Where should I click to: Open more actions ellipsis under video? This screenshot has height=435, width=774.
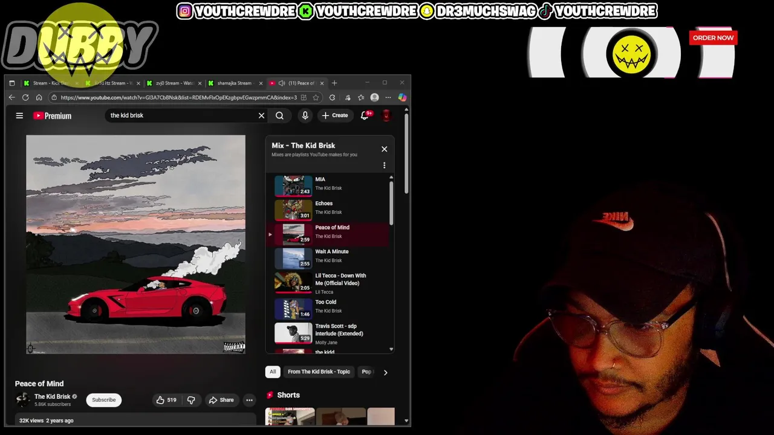click(x=249, y=400)
